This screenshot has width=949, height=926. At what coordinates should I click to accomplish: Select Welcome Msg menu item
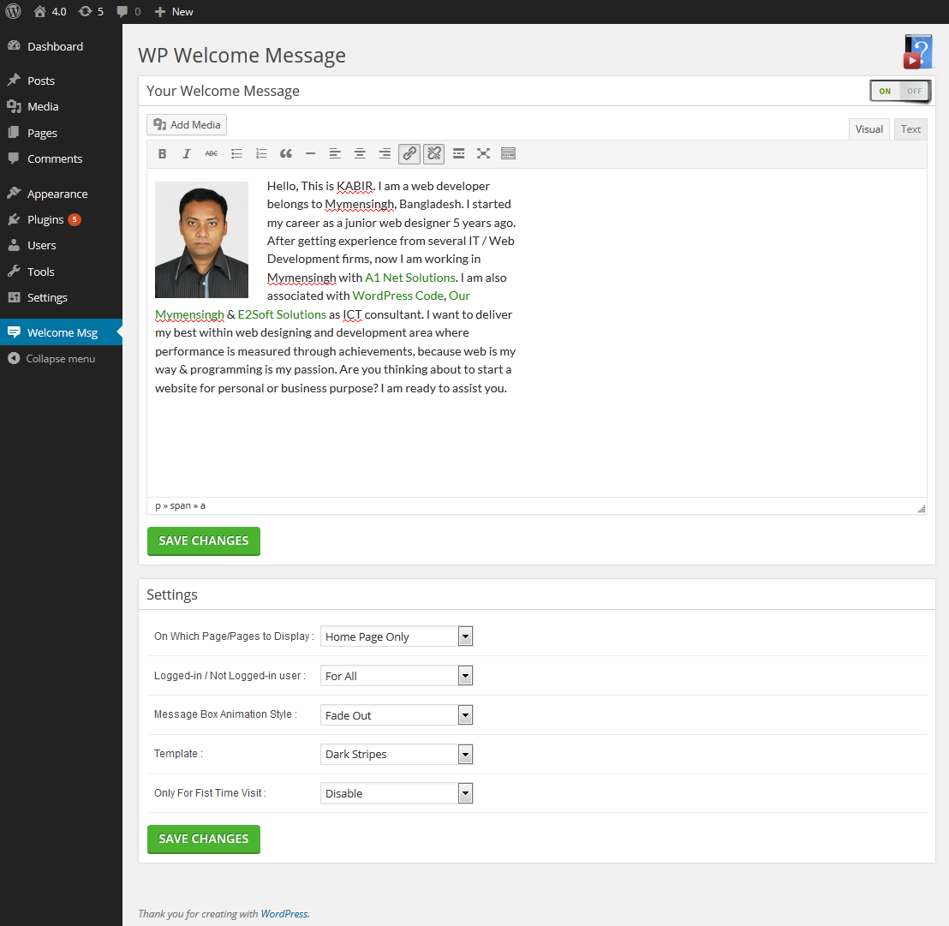click(x=61, y=332)
